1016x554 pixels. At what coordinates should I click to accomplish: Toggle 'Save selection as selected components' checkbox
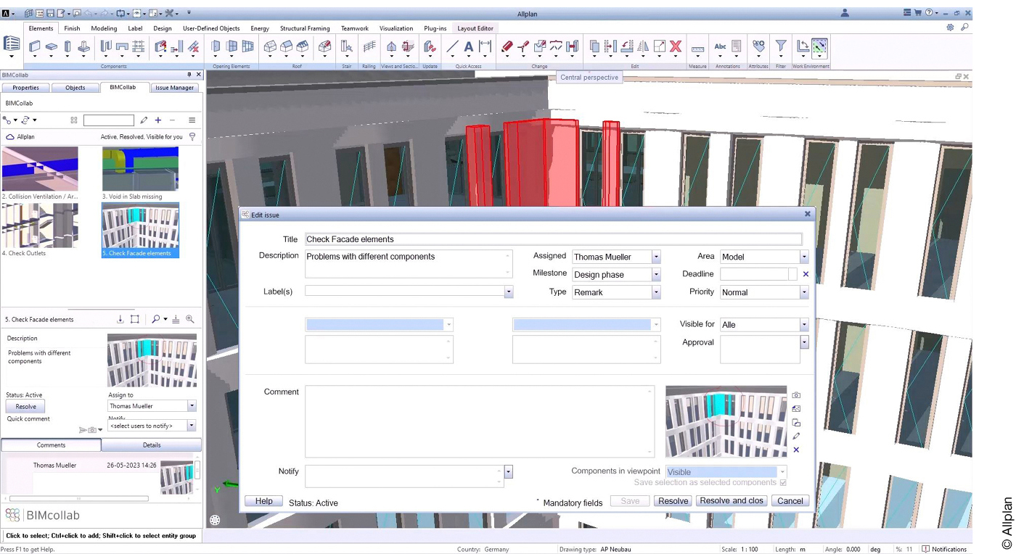[x=782, y=482]
